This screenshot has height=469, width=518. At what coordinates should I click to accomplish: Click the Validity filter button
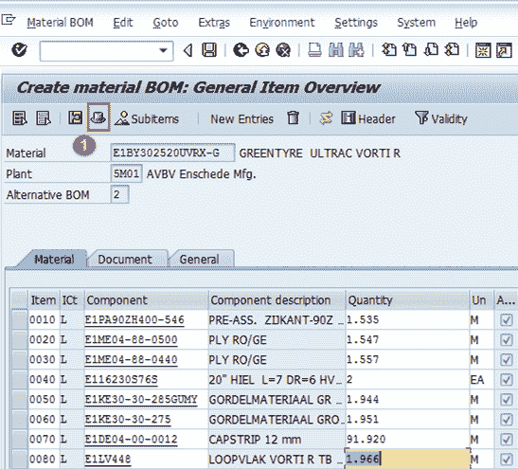(x=441, y=118)
